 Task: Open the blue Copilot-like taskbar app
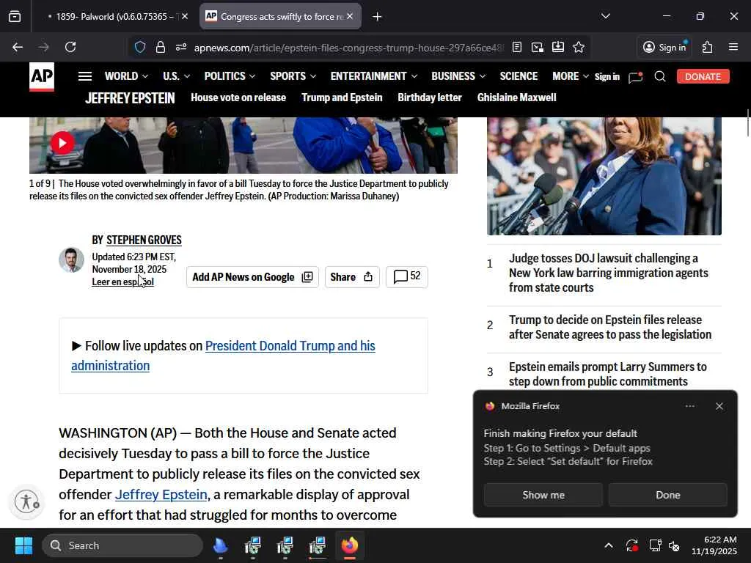(220, 545)
